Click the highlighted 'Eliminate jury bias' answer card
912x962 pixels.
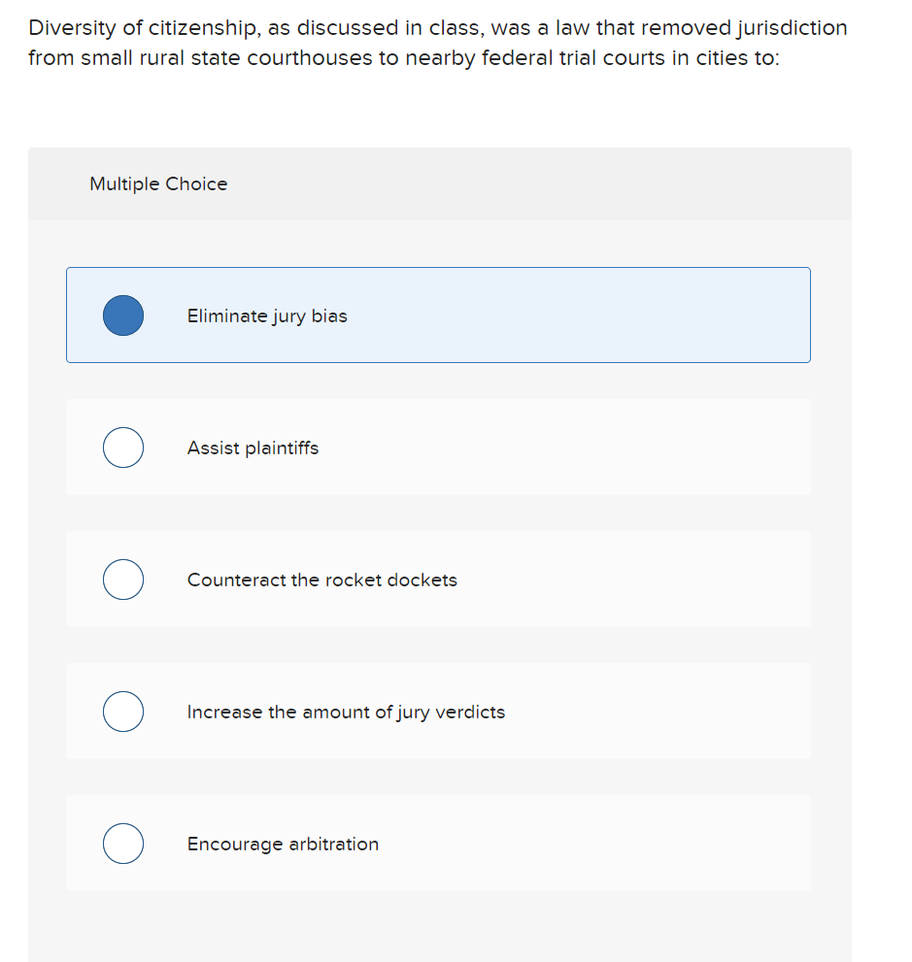click(x=437, y=315)
